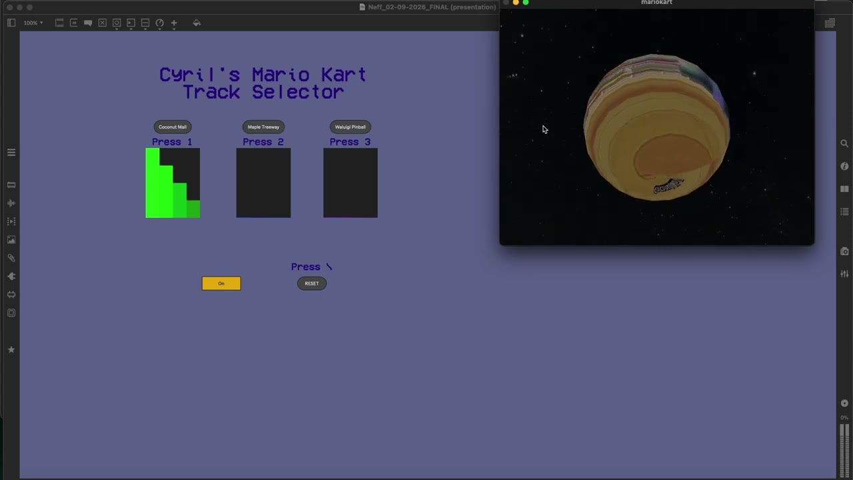
Task: Open the reference book icon
Action: [x=844, y=189]
